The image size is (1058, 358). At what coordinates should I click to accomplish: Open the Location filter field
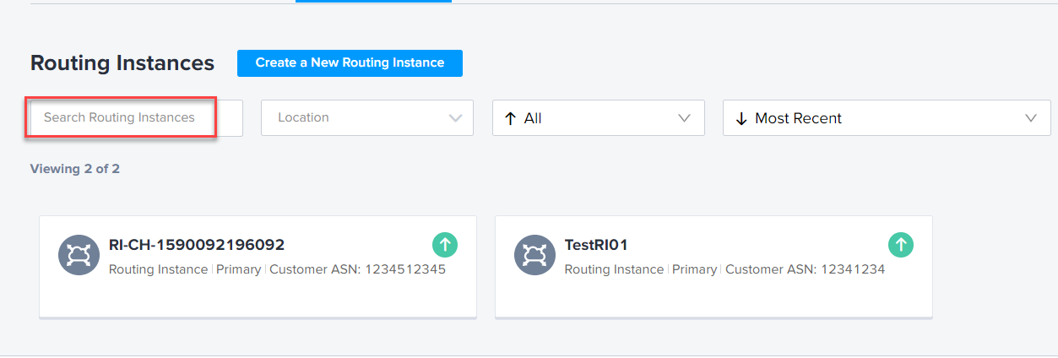pos(367,118)
